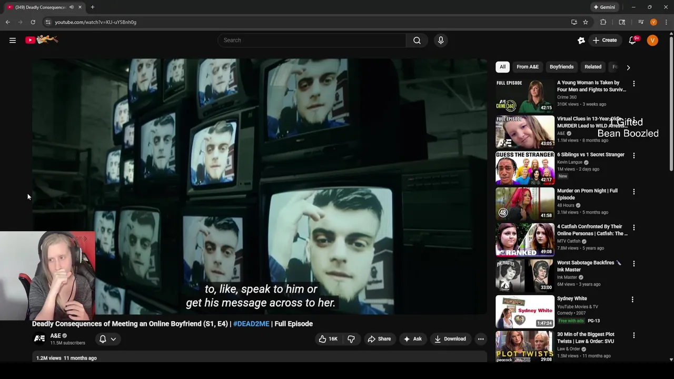Open options for 6 Siblings vs 1 Secret Stranger
The height and width of the screenshot is (379, 674).
pyautogui.click(x=634, y=156)
